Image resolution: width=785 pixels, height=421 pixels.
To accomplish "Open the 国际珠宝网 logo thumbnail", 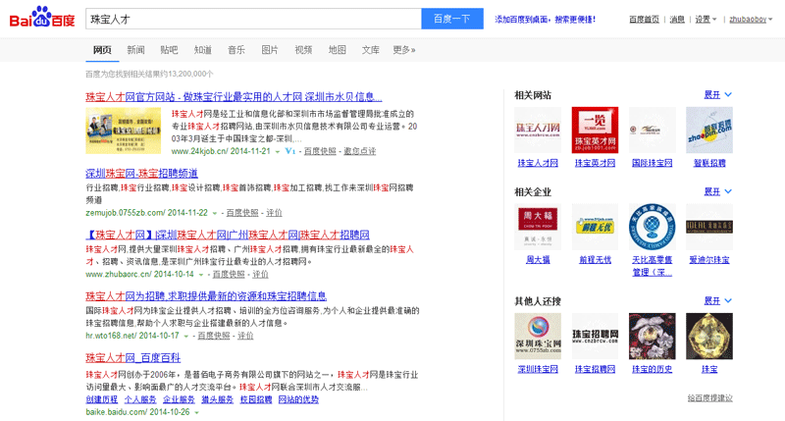I will [x=652, y=130].
